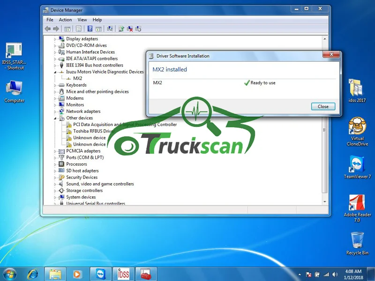Click the Device Manager vertical scrollbar thumb
Screen dimensions: 375x281
tap(325, 130)
